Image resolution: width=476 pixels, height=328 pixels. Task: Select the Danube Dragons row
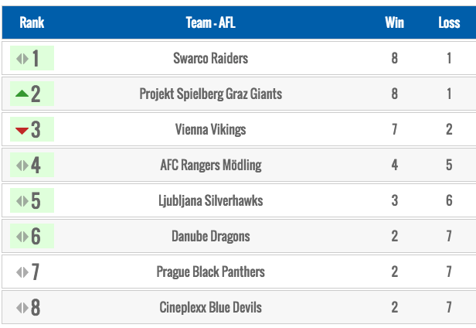pos(210,237)
